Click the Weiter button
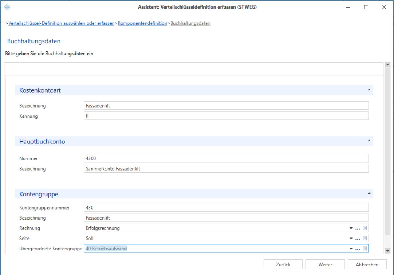The width and height of the screenshot is (394, 275). (325, 264)
